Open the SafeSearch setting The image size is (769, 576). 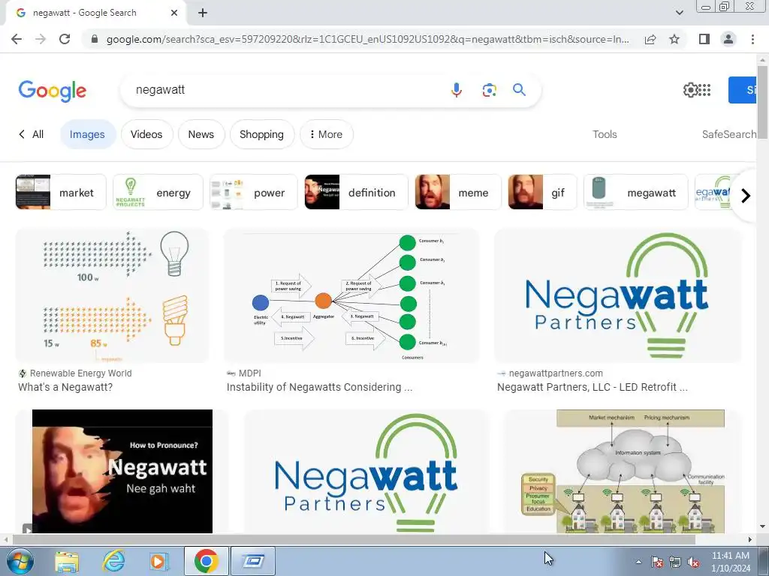pos(728,134)
